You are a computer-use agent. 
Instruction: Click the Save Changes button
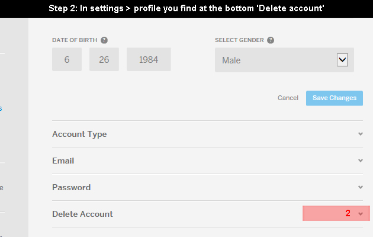click(x=335, y=98)
